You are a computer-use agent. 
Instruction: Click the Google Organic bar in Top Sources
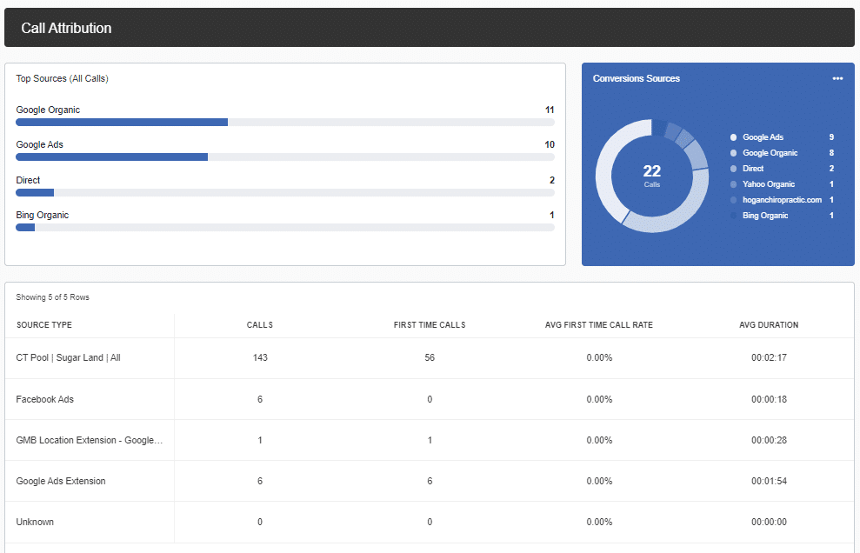[122, 123]
